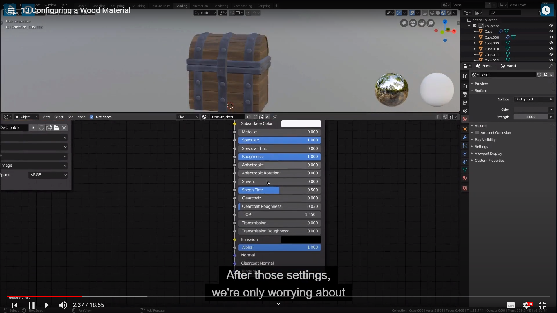Screen dimensions: 557x313
Task: Open the Texture properties checker icon
Action: (465, 188)
